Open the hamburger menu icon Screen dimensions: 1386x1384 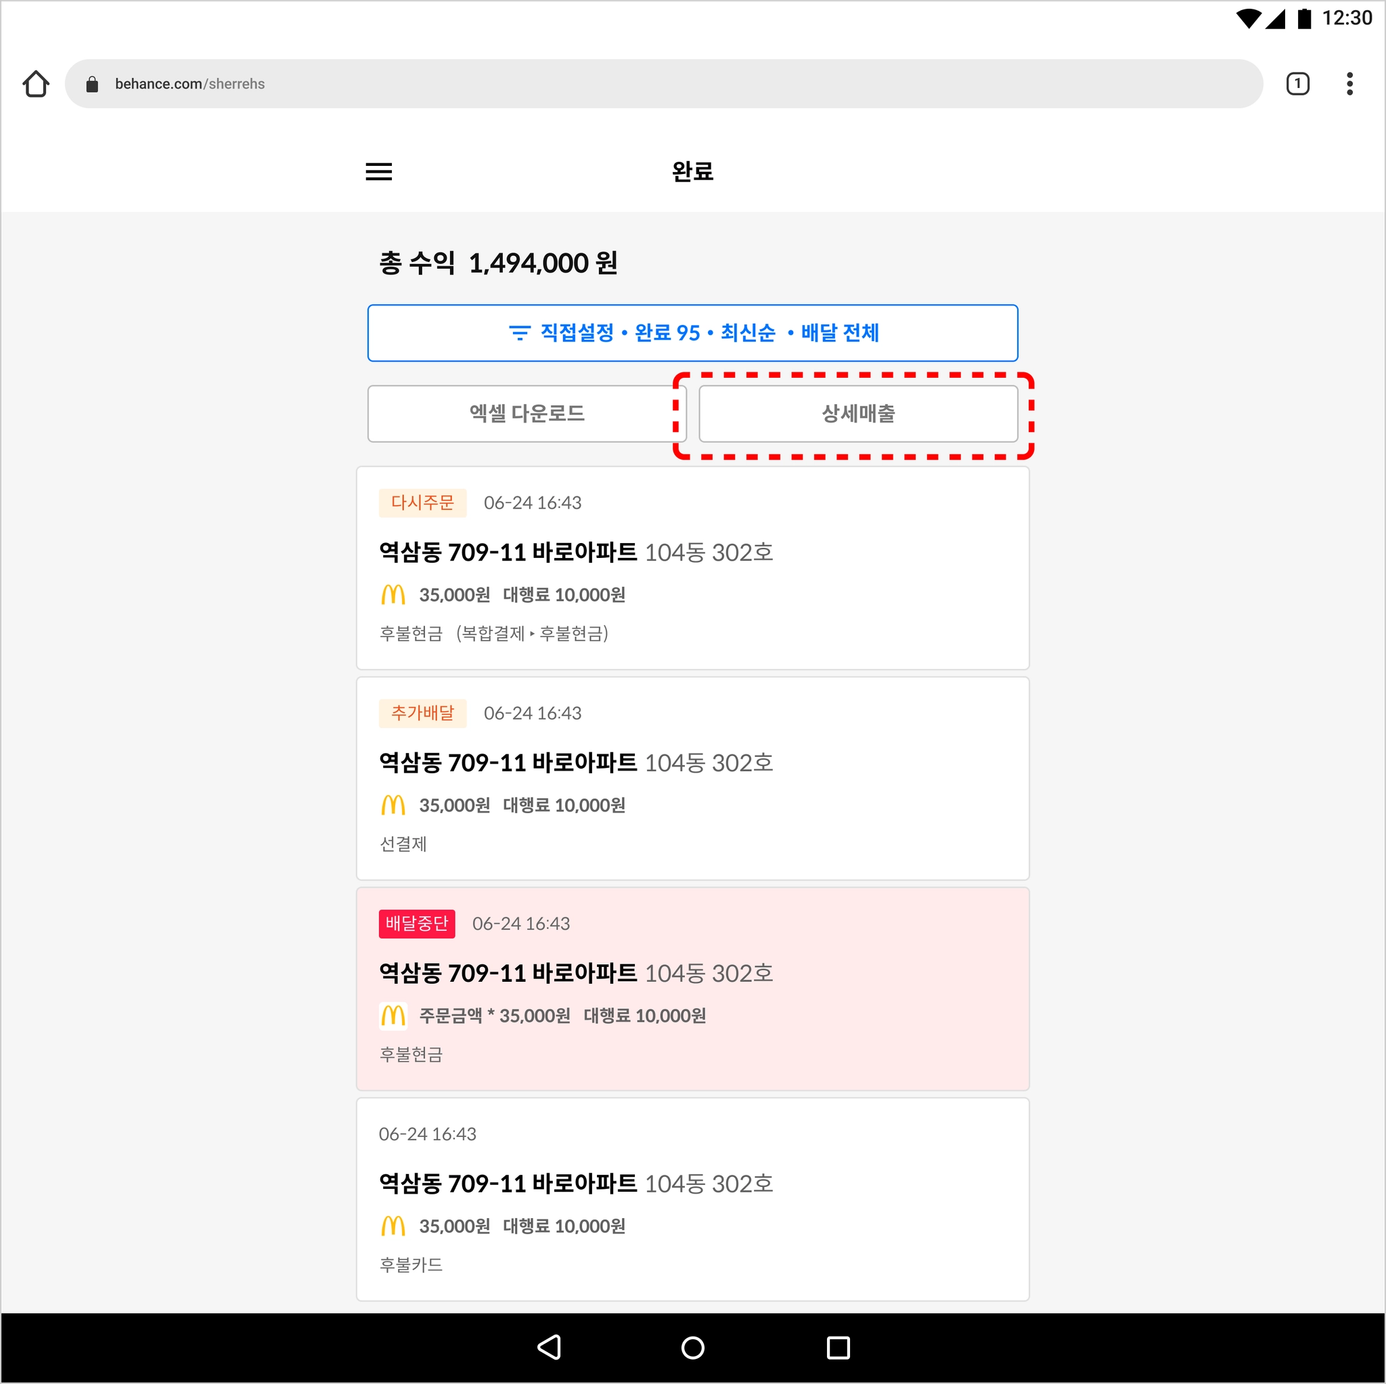point(379,171)
